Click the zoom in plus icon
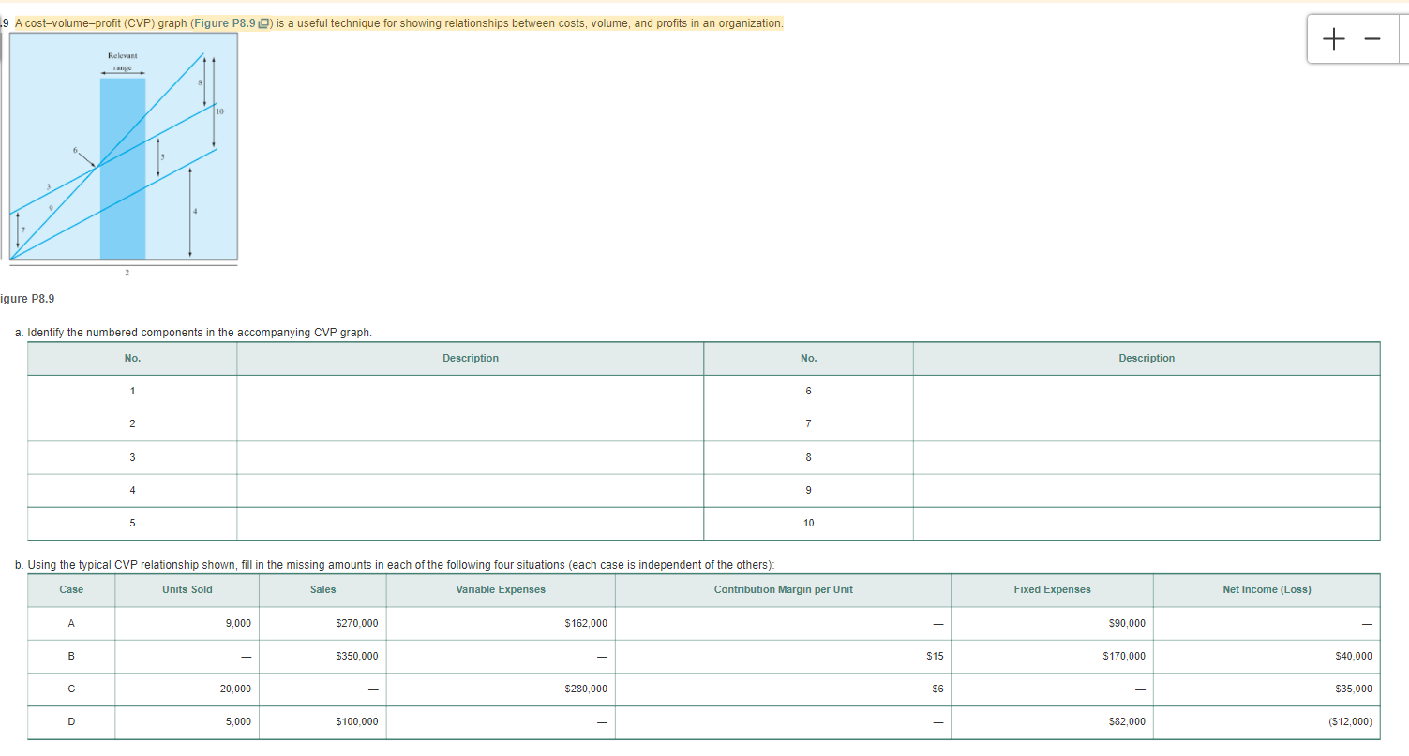 click(x=1333, y=37)
